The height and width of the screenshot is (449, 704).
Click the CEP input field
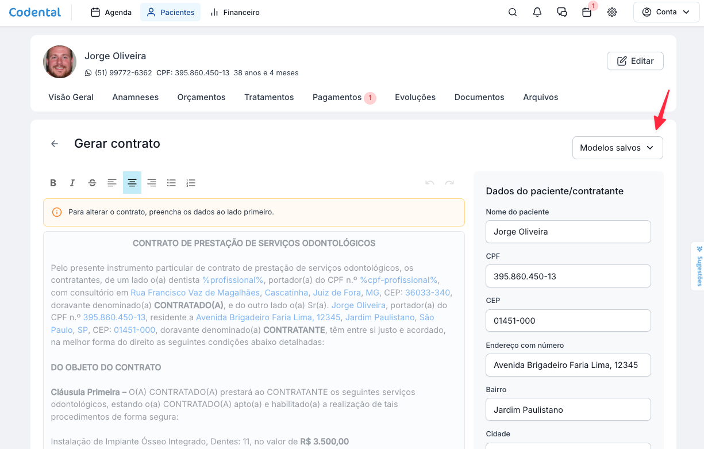[568, 321]
